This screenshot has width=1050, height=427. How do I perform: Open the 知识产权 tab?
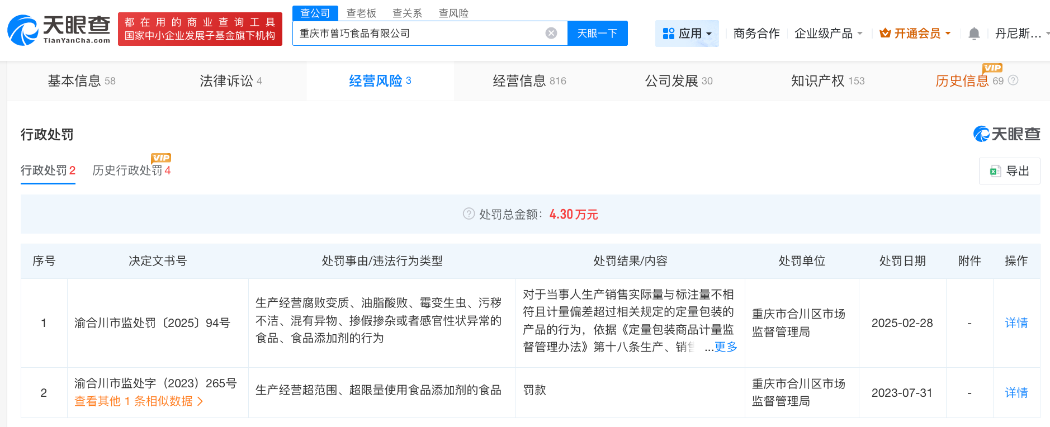pos(828,81)
